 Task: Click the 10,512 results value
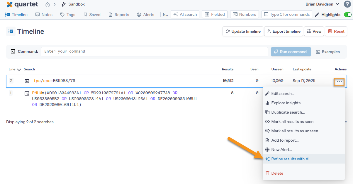pos(228,81)
